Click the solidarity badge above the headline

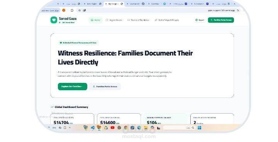tap(78, 43)
